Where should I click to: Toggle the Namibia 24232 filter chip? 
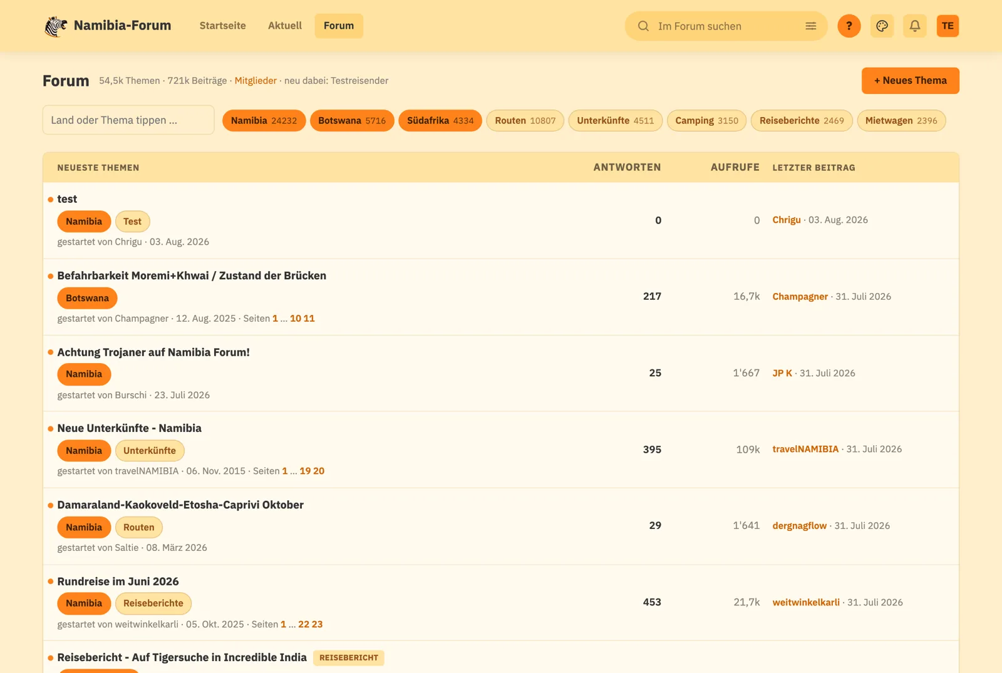click(264, 121)
